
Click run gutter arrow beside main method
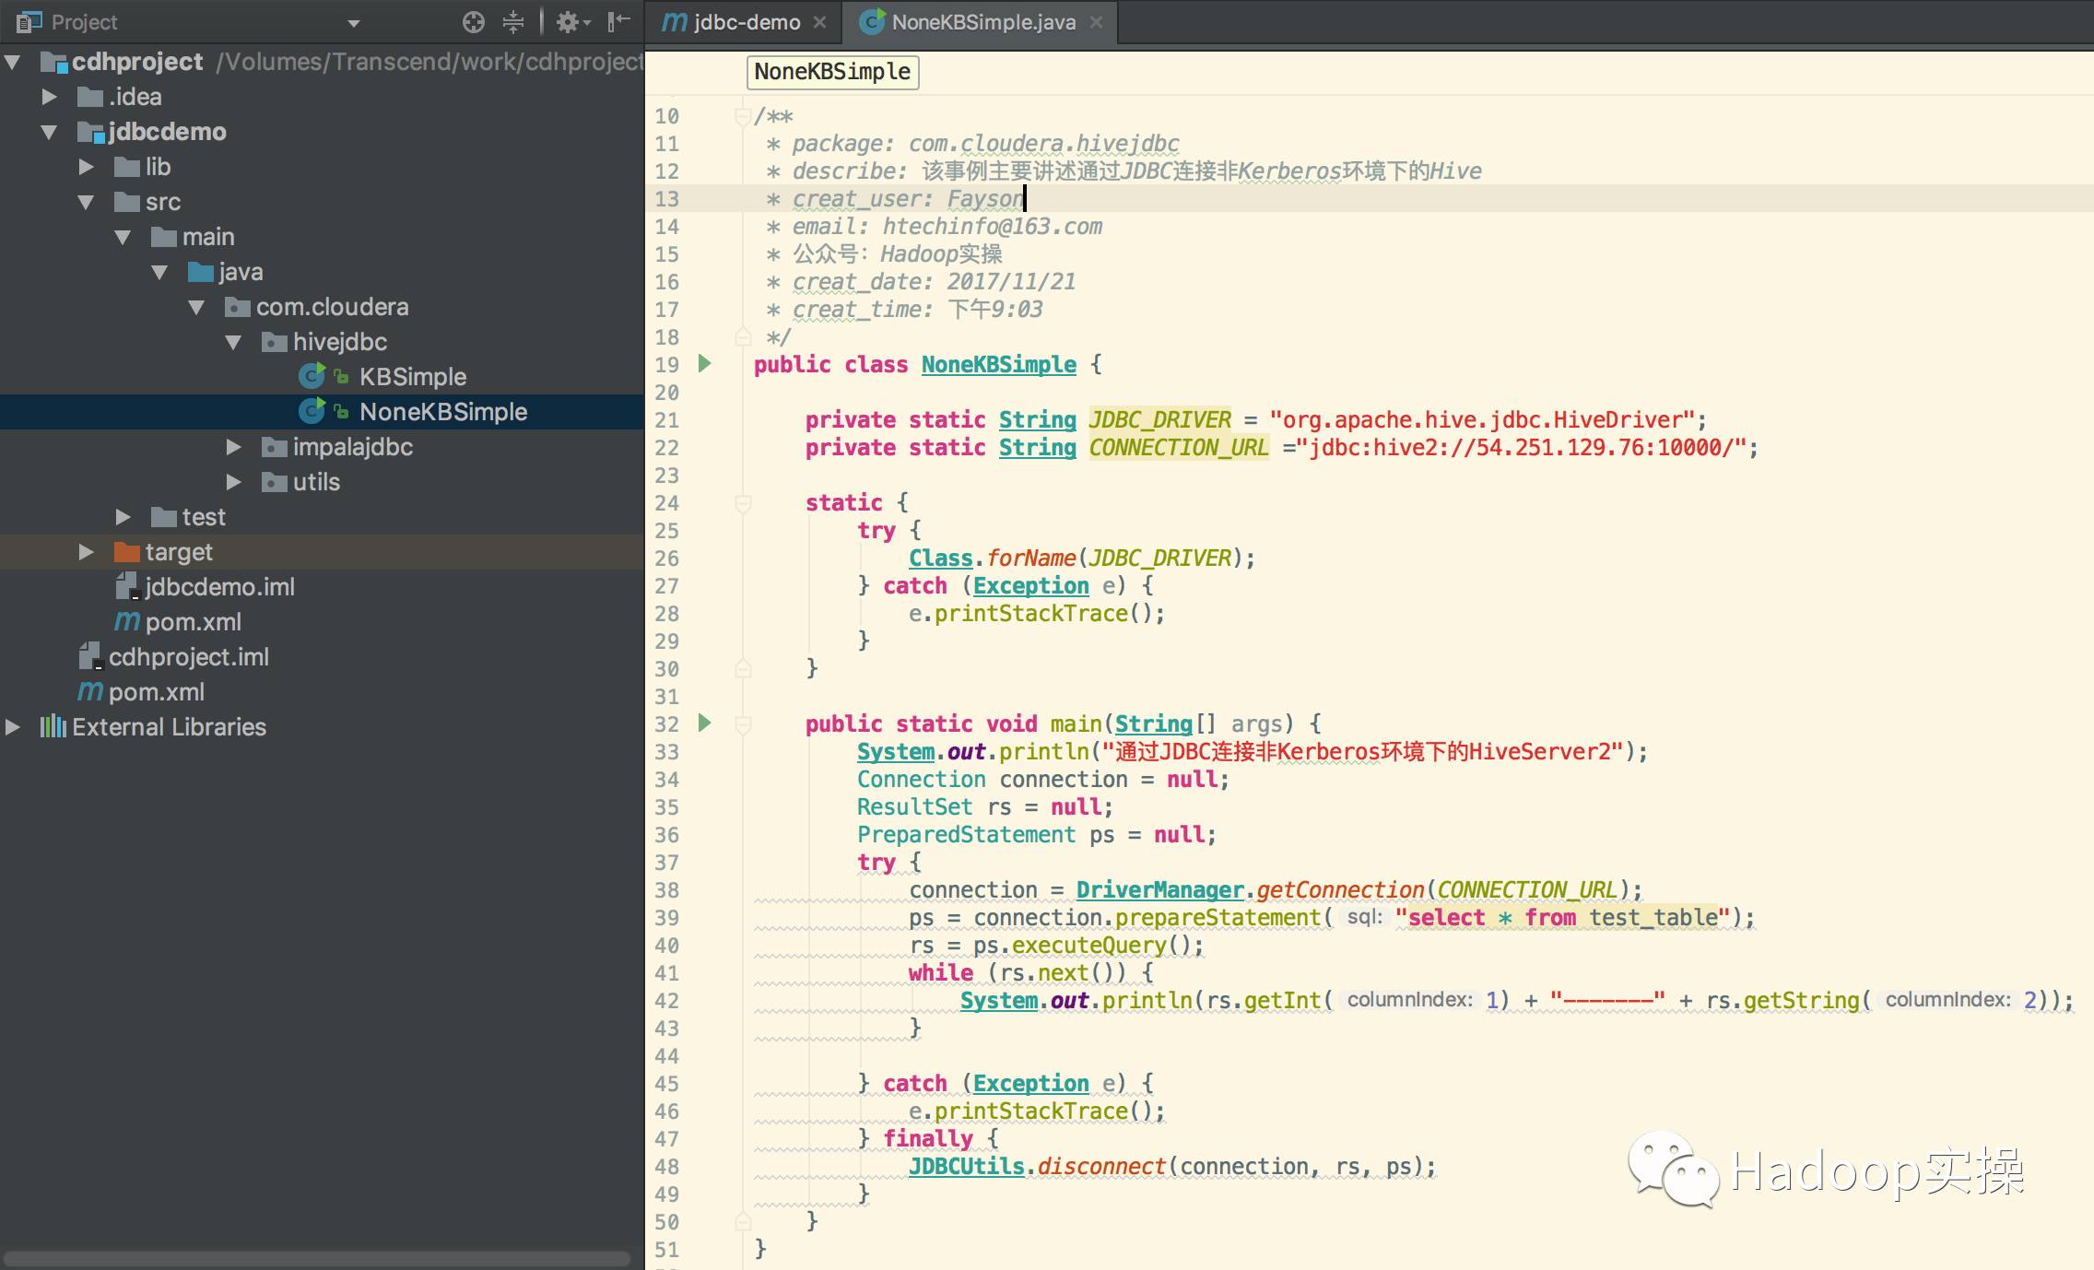point(705,723)
